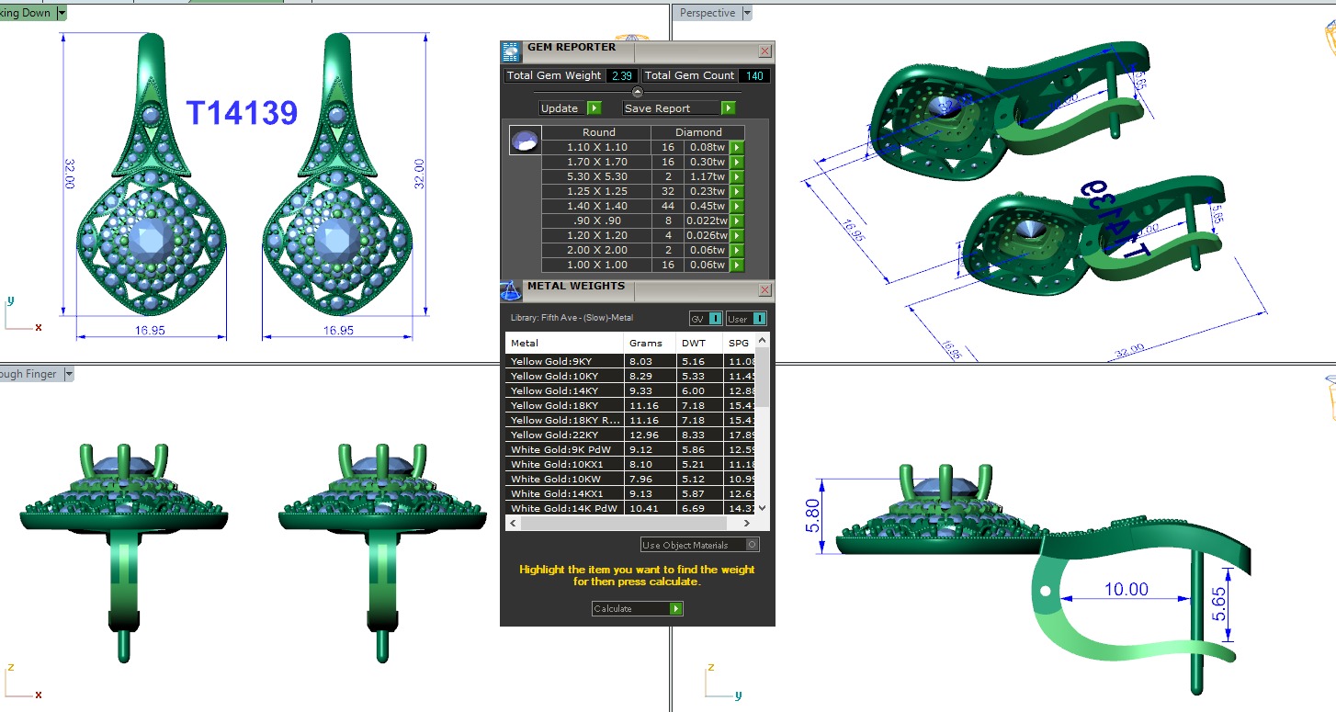The image size is (1336, 712).
Task: Open the Through Finger viewport dropdown arrow
Action: click(69, 374)
